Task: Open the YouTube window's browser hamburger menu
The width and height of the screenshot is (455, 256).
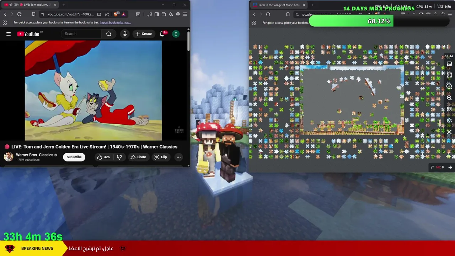Action: click(x=185, y=14)
